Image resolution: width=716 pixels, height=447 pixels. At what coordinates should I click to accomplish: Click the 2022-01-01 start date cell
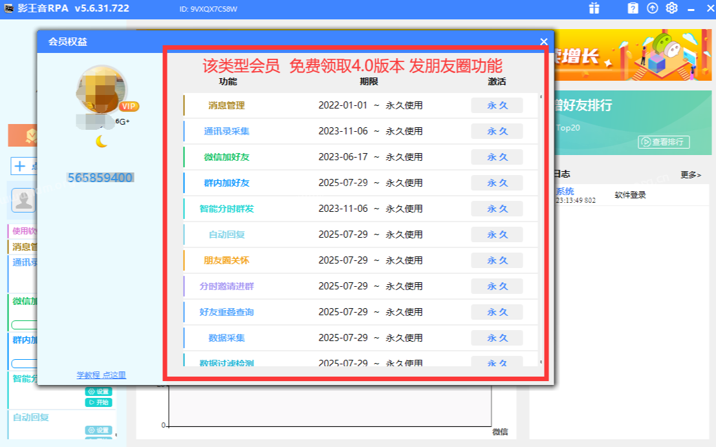pyautogui.click(x=343, y=105)
